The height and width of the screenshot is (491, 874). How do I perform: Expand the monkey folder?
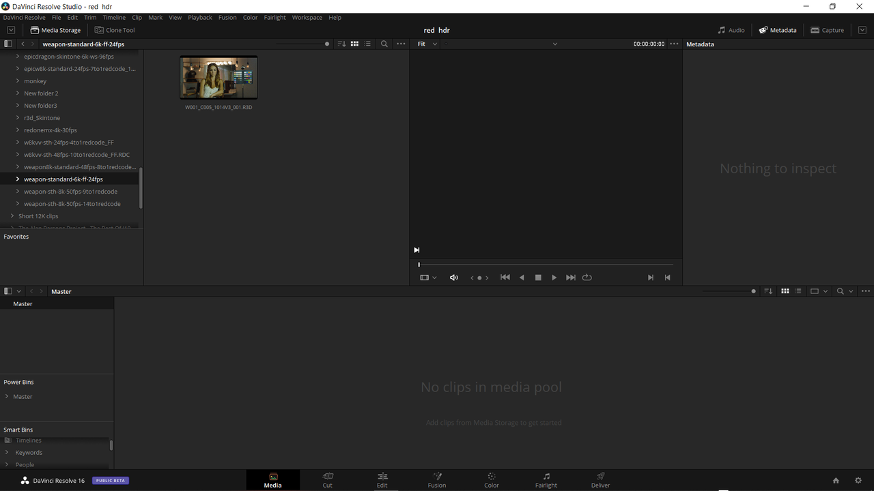pyautogui.click(x=18, y=81)
